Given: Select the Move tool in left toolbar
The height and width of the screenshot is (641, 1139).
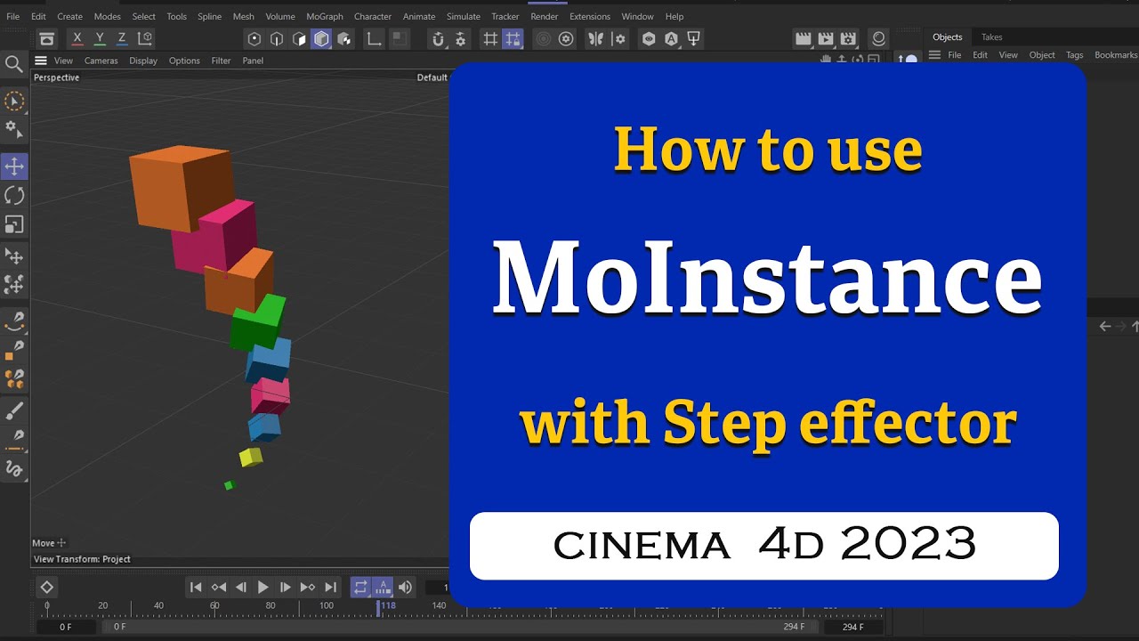Looking at the screenshot, I should pos(14,166).
